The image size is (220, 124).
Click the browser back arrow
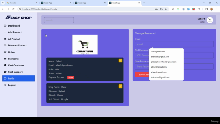(3, 9)
